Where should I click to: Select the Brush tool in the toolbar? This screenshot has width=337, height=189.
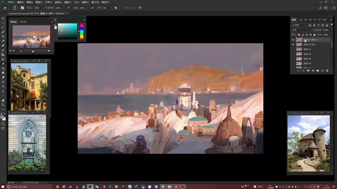pos(3,50)
